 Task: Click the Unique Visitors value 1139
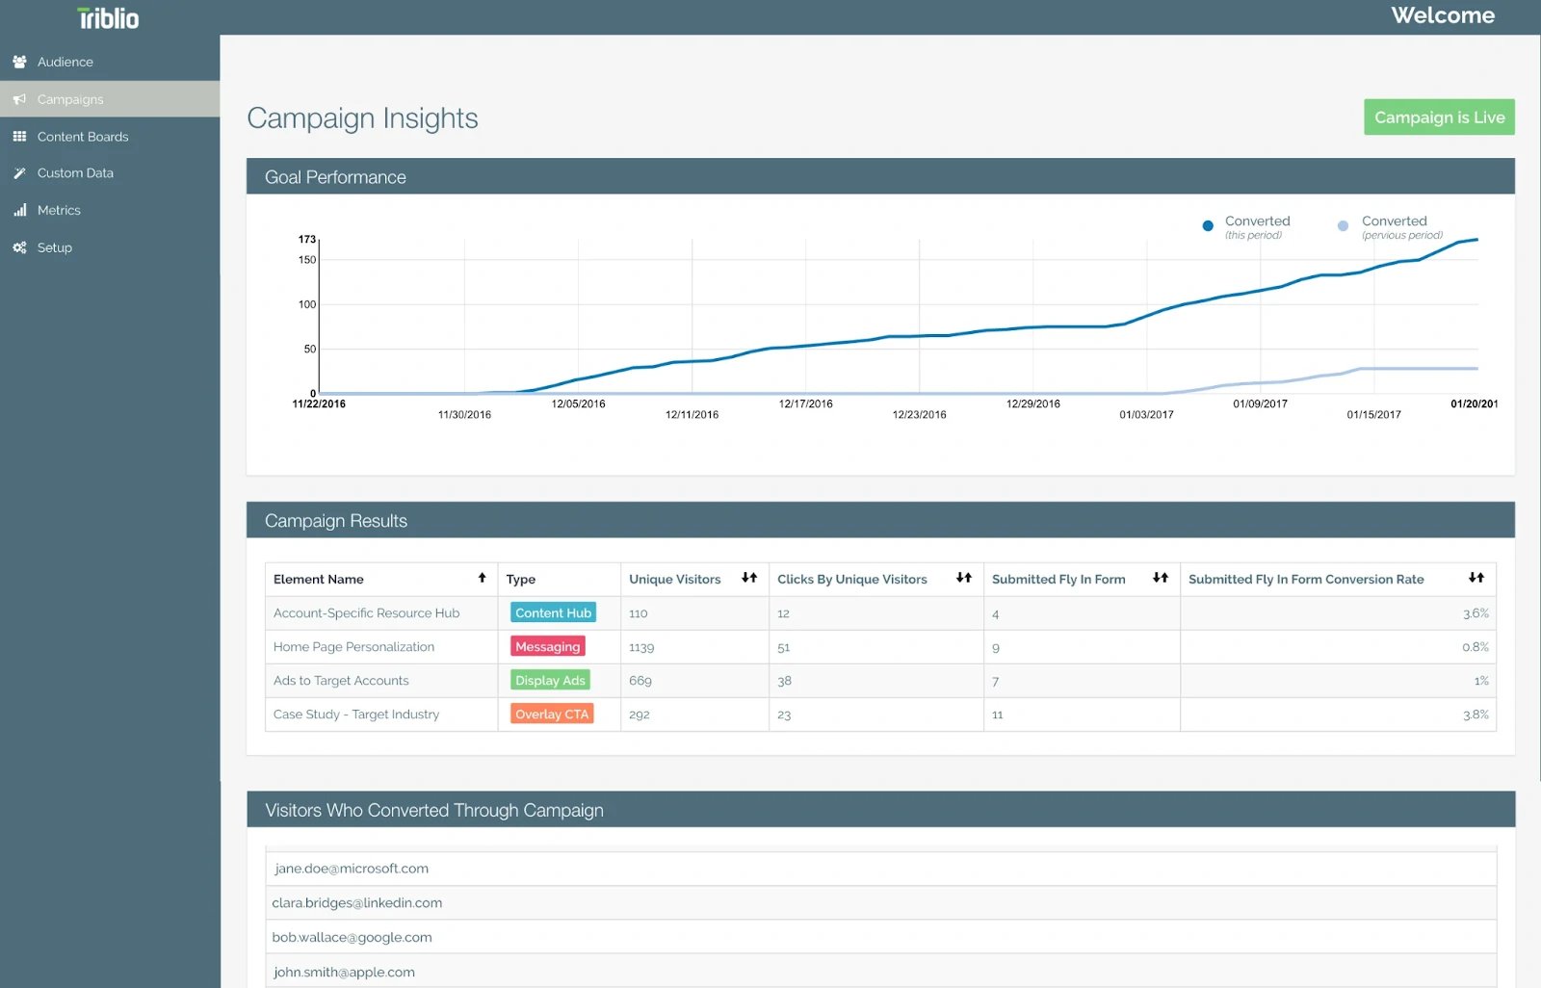pos(641,647)
